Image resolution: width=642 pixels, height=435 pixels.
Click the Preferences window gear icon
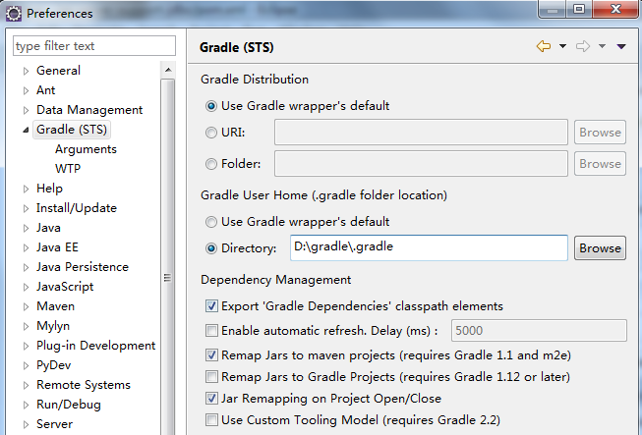pyautogui.click(x=14, y=14)
